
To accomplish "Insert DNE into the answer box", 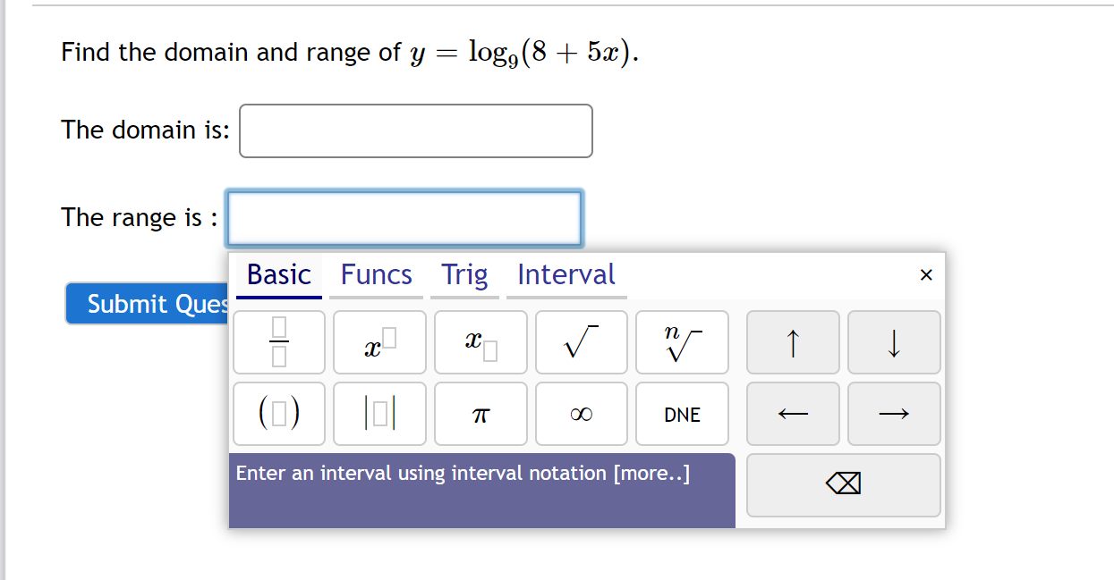I will (x=682, y=413).
